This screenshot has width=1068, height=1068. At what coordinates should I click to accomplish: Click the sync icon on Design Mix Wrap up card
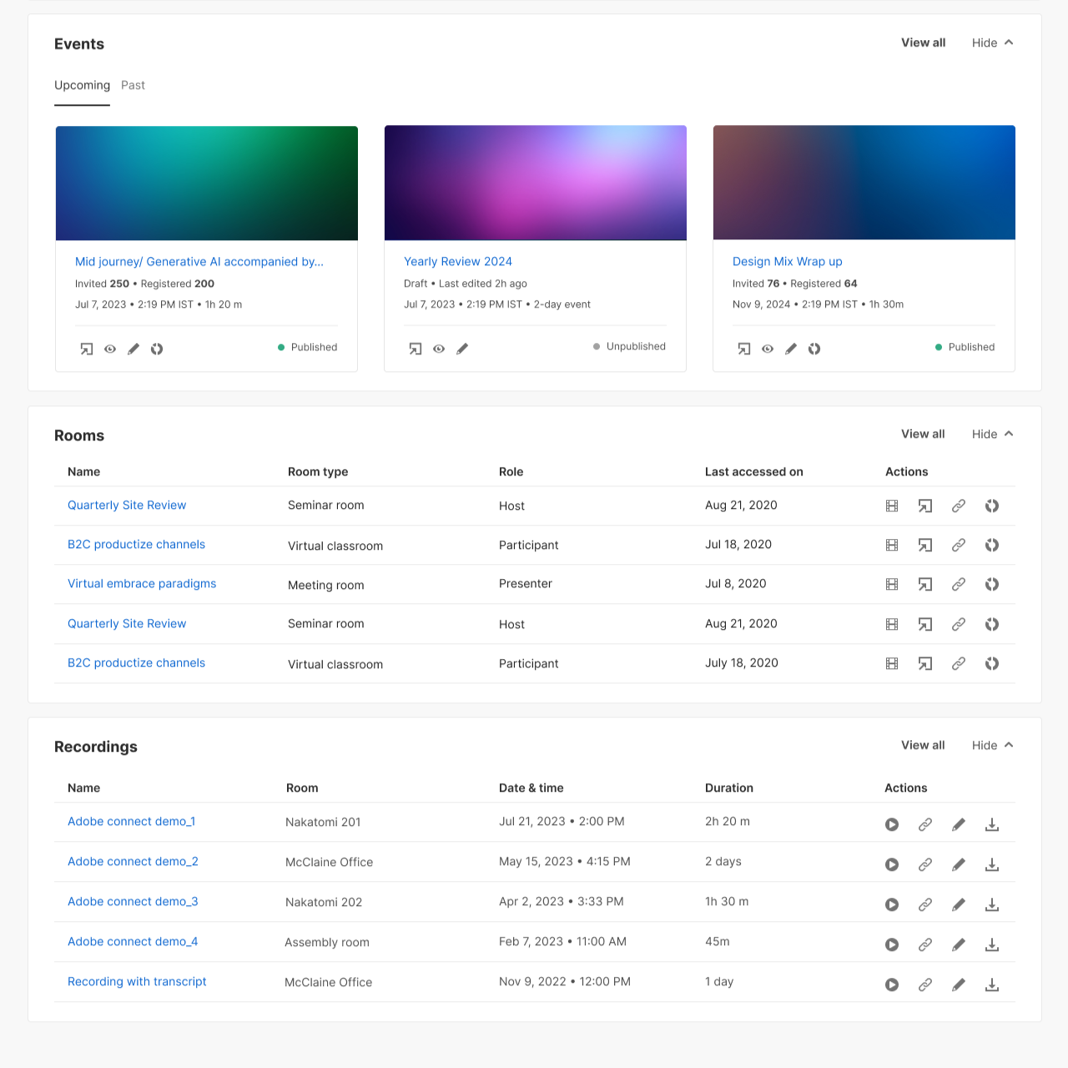[x=814, y=349]
